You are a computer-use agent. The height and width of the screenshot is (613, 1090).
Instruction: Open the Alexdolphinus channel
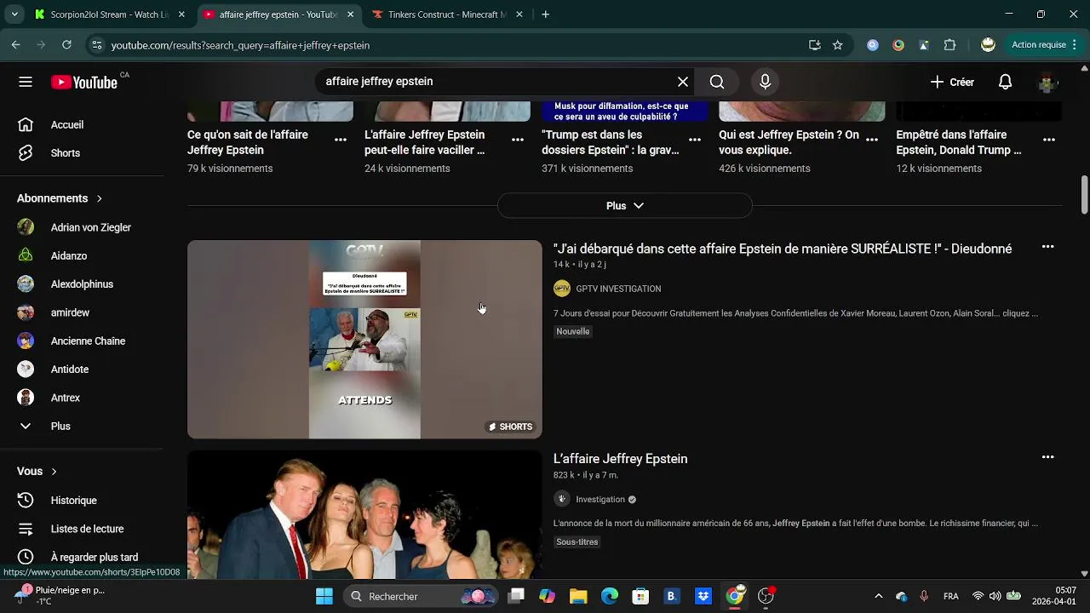coord(82,284)
